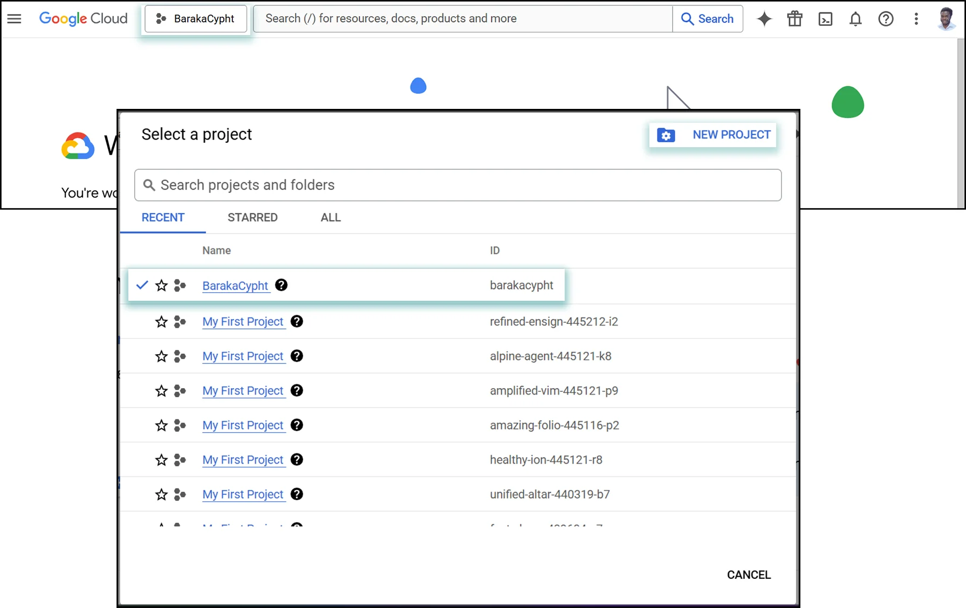
Task: Open My First Project amazing-folio-445116-p2
Action: [243, 425]
